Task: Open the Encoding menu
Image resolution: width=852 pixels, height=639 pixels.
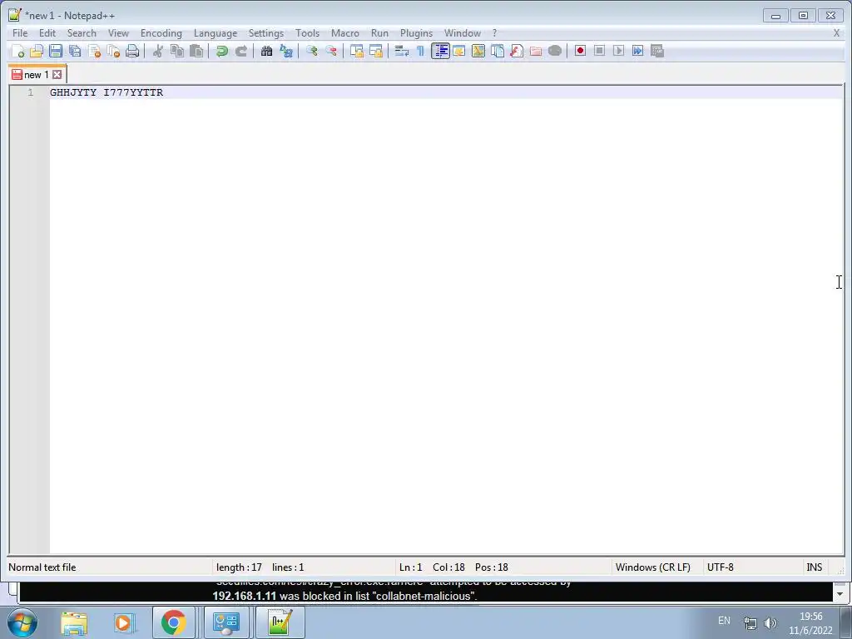Action: pos(161,33)
